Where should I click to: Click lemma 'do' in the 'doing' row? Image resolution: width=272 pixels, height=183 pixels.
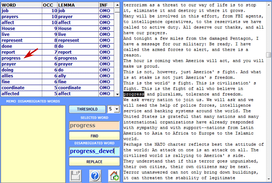click(x=78, y=70)
